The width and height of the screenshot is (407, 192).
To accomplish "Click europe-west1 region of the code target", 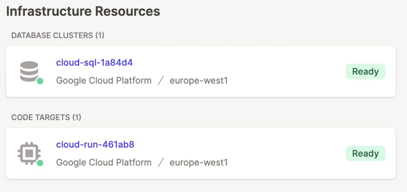I will (198, 162).
